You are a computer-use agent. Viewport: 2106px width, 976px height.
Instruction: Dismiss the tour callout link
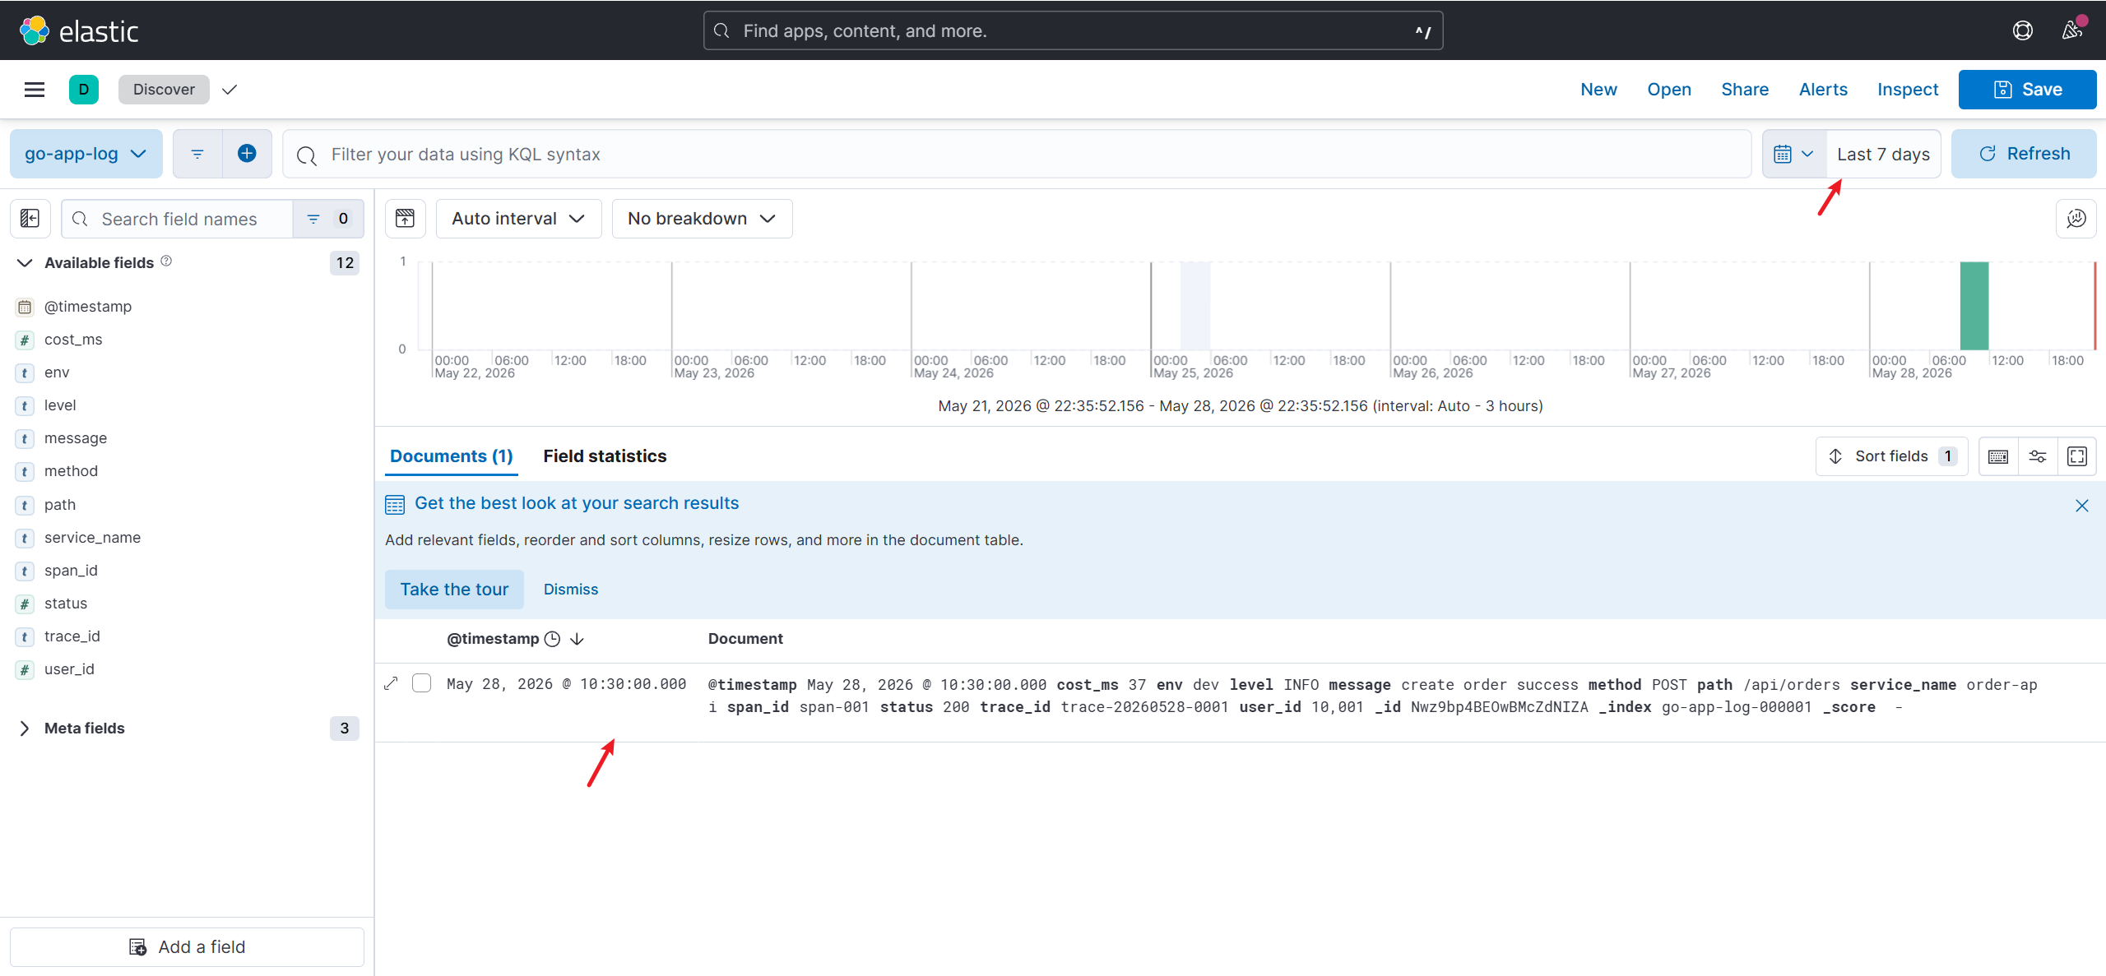(571, 590)
